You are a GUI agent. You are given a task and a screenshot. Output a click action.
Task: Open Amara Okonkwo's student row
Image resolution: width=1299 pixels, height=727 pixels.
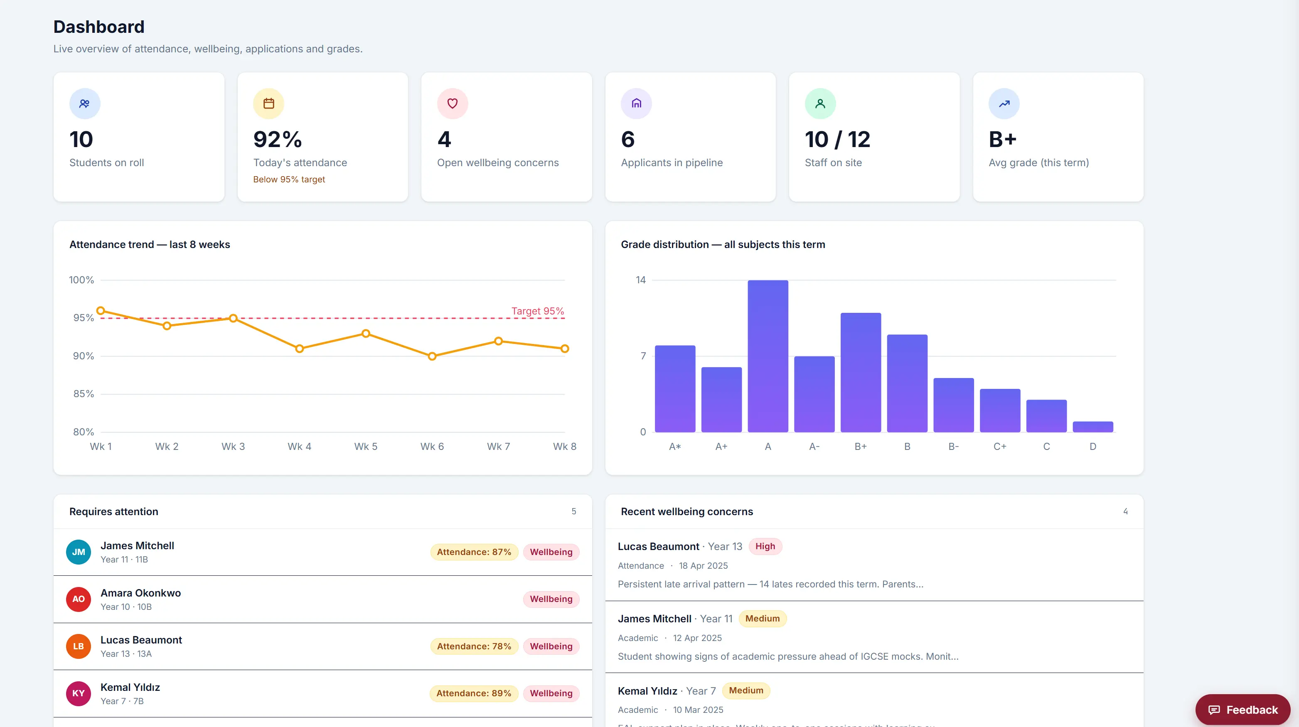(323, 599)
